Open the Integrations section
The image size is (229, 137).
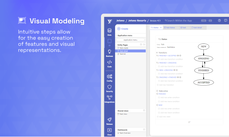[109, 99]
